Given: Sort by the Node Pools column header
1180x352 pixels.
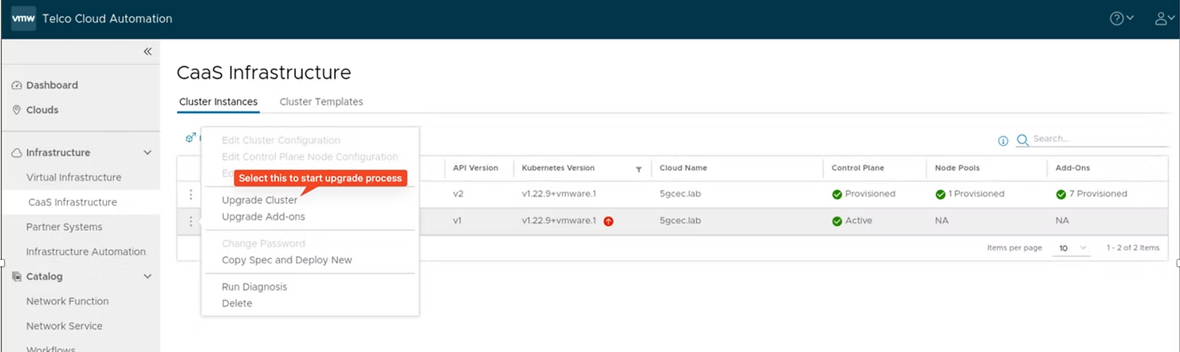Looking at the screenshot, I should pos(957,168).
